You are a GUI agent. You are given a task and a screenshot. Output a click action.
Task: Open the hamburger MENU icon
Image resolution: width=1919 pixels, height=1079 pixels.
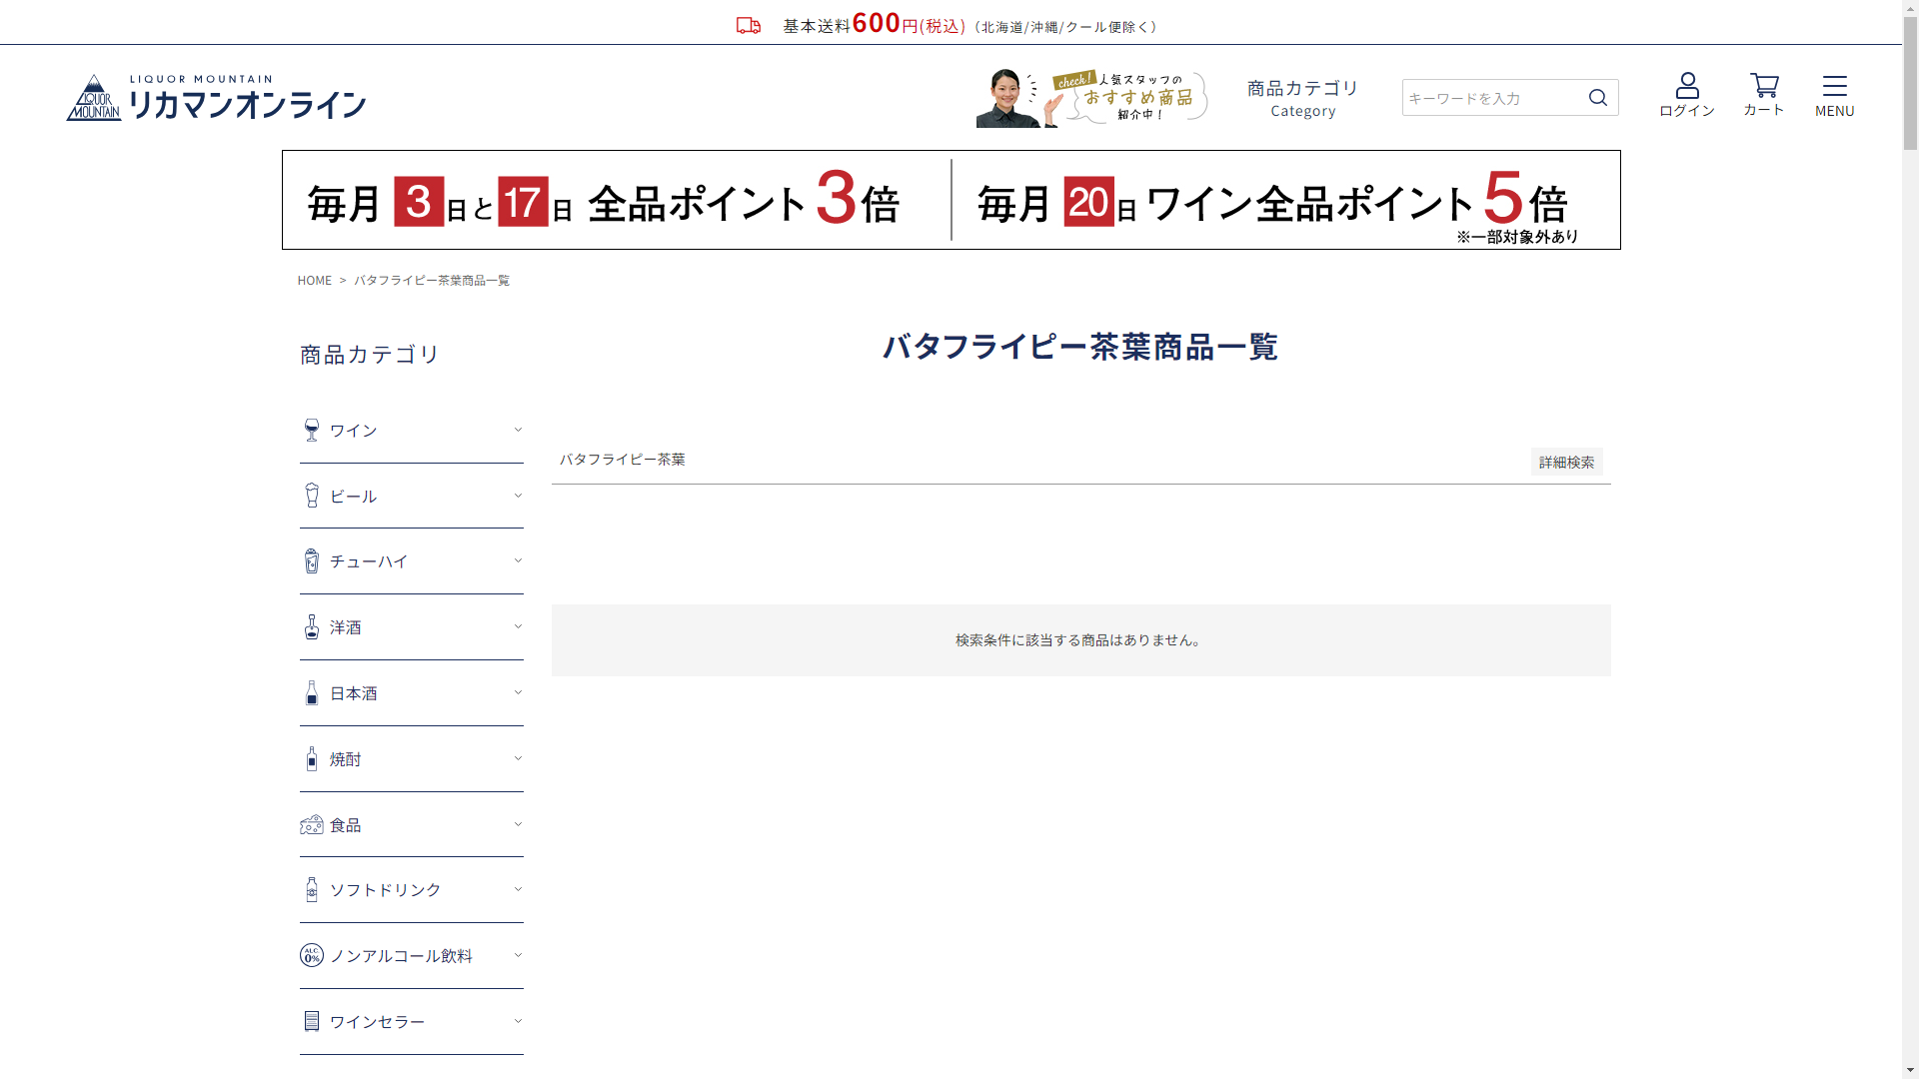(1834, 86)
